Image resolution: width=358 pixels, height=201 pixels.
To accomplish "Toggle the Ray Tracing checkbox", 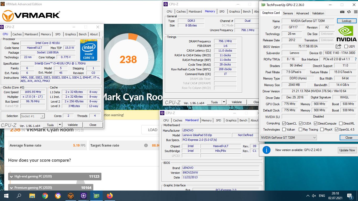I will click(x=300, y=130).
